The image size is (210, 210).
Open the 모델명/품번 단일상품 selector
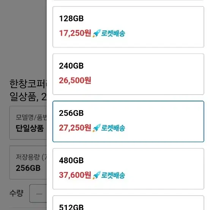pos(28,123)
